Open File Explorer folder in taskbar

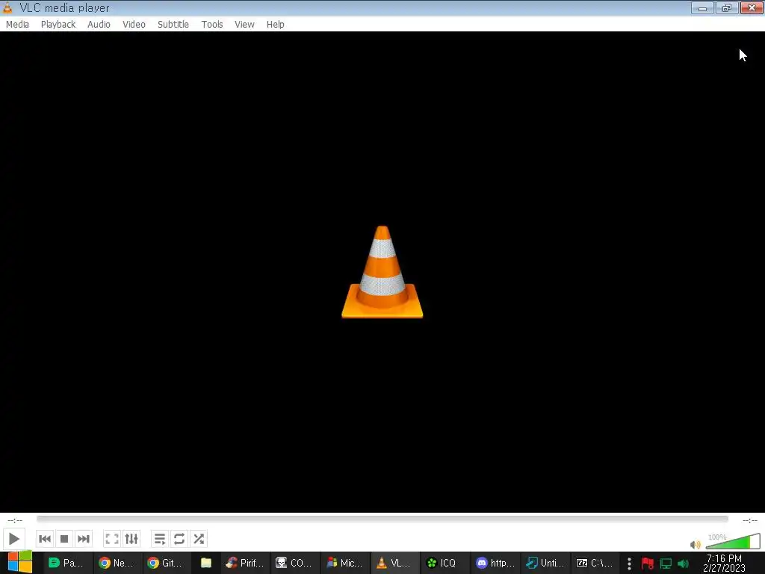point(206,564)
